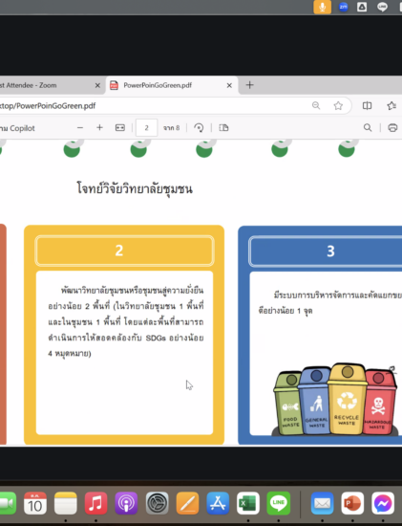Zoom in with the plus button in PDF toolbar
The image size is (402, 526).
[x=99, y=128]
